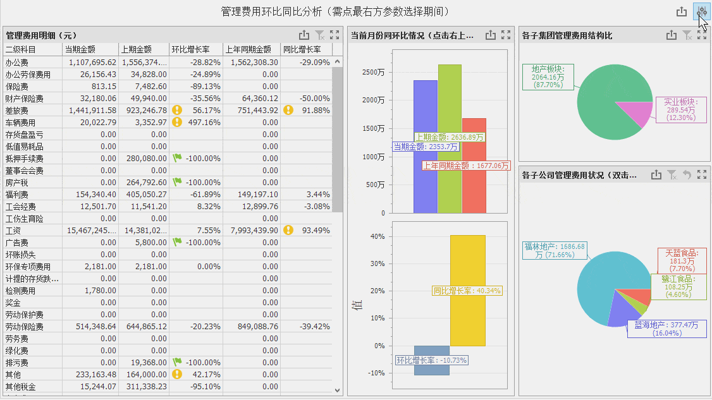Image resolution: width=712 pixels, height=400 pixels.
Task: Click the 实业板块 289.54万 data label
Action: tap(681, 110)
